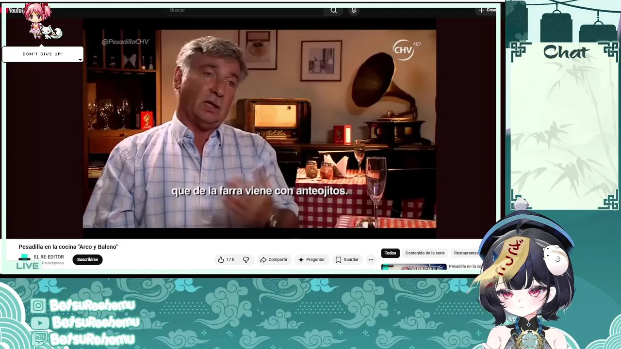Click the Preguntar ask button

[x=311, y=260]
